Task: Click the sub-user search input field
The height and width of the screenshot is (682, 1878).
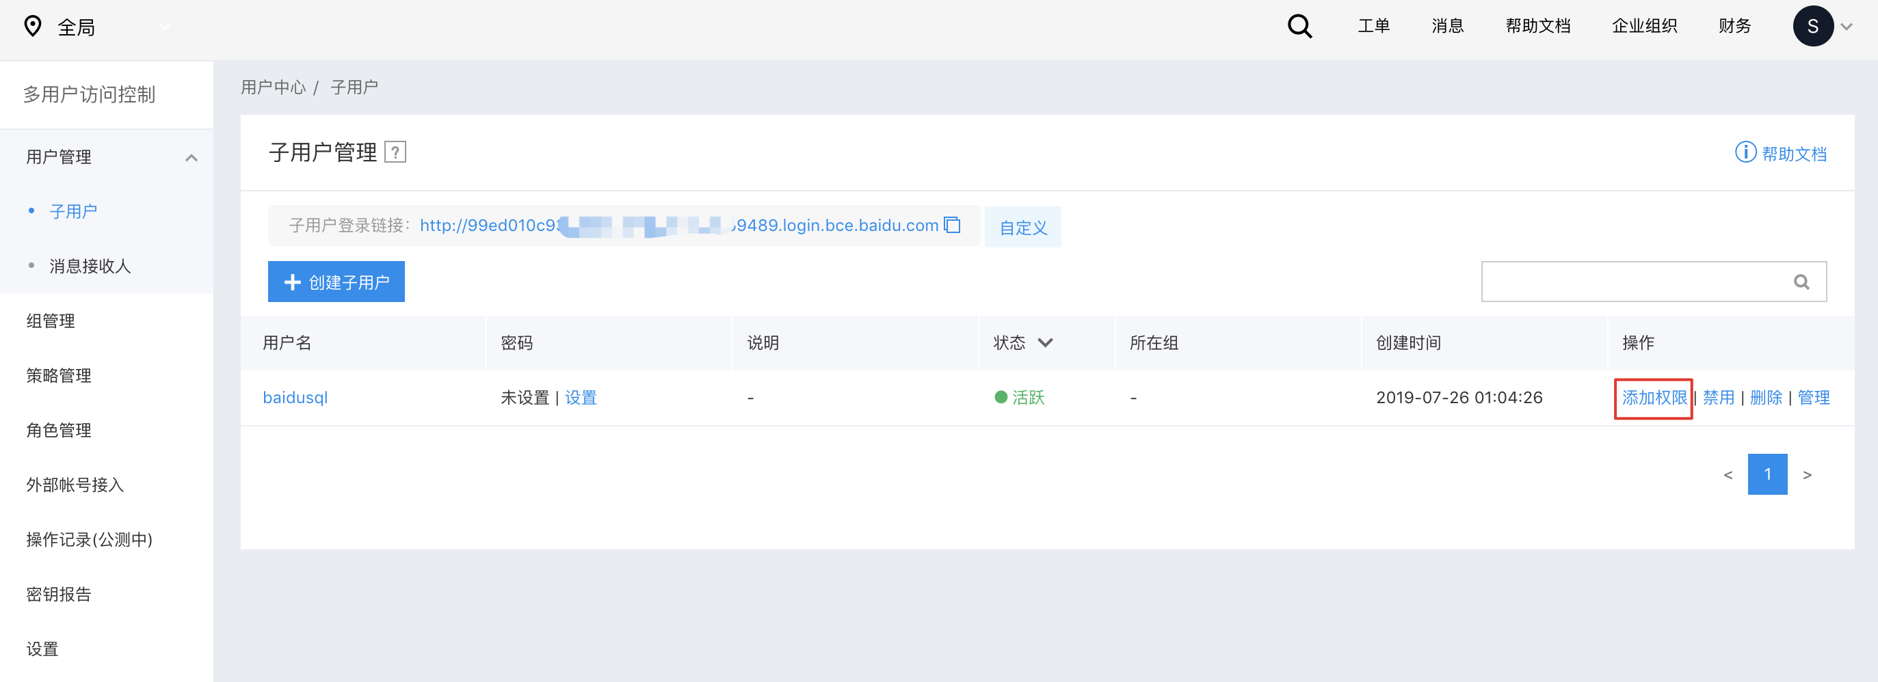Action: (1633, 282)
